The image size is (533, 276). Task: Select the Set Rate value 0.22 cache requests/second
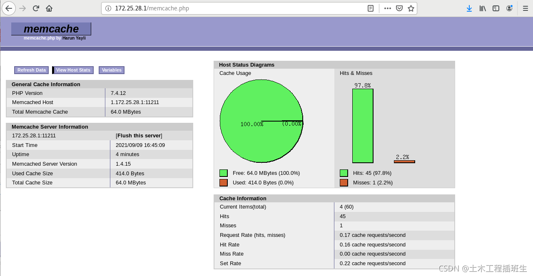(x=373, y=264)
